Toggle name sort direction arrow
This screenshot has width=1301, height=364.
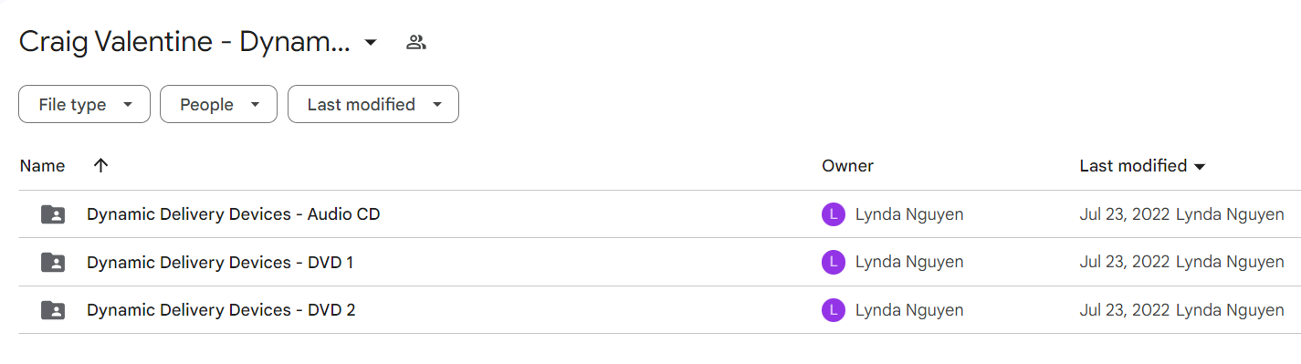[100, 165]
